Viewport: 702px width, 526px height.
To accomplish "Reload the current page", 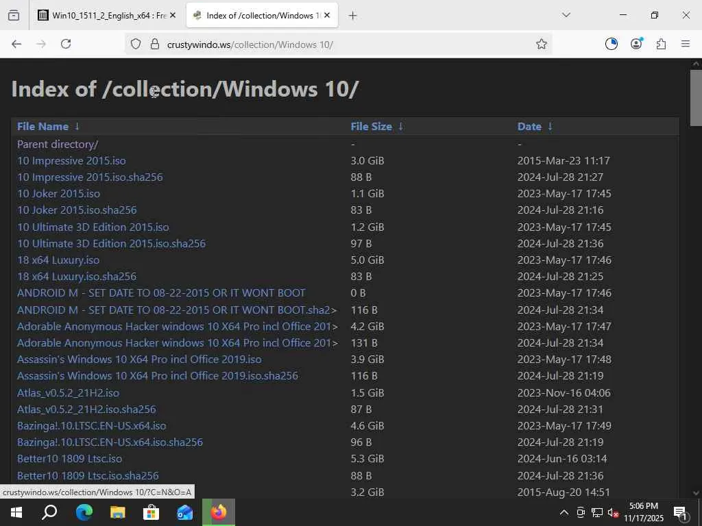I will click(66, 44).
